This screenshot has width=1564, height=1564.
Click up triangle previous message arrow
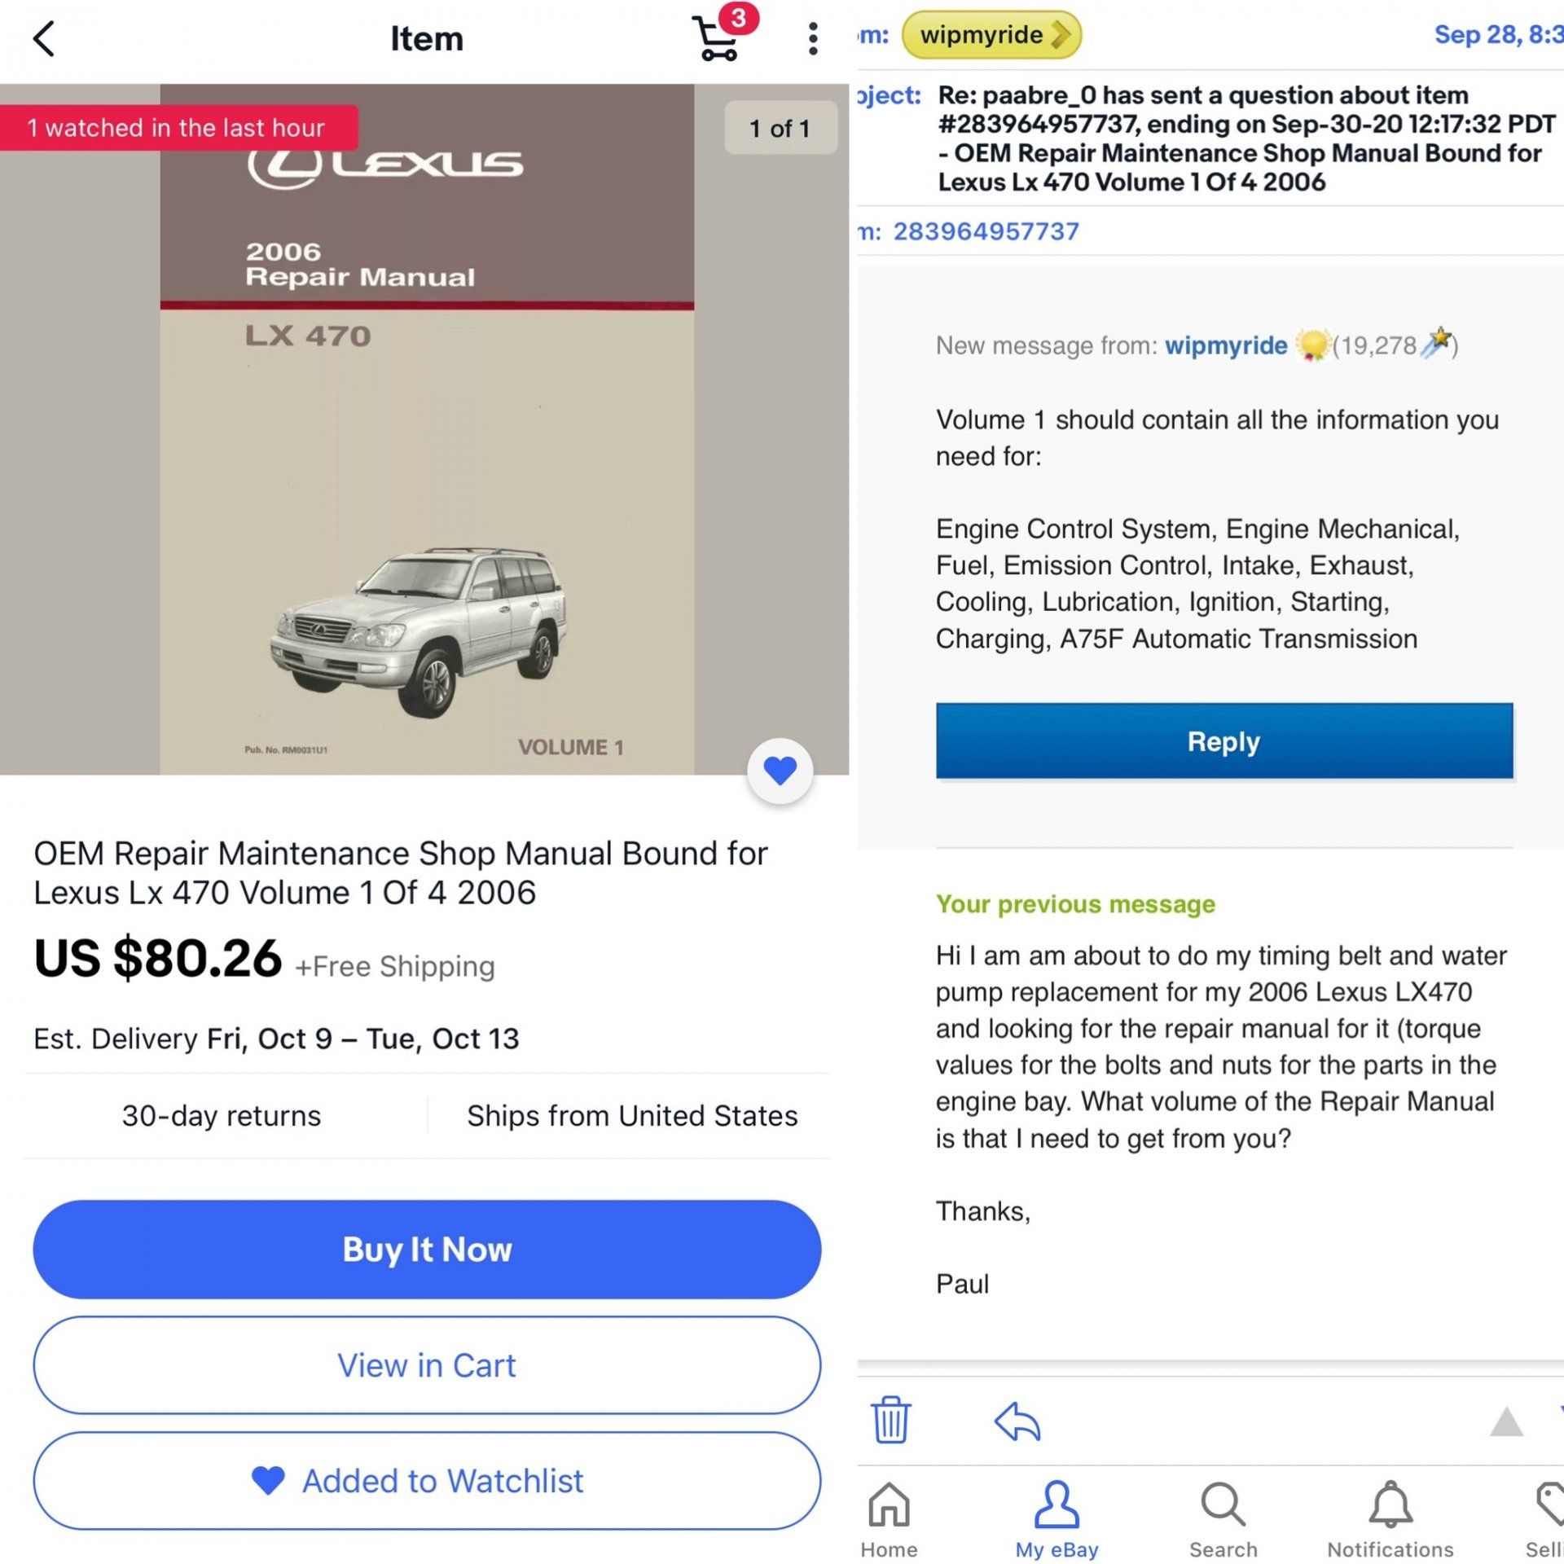coord(1506,1422)
